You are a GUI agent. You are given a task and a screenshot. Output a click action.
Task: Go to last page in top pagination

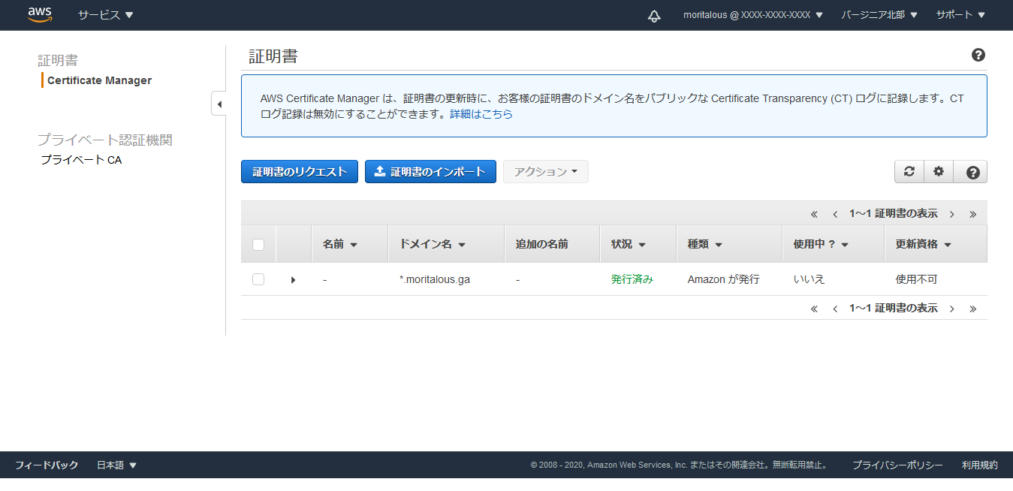pyautogui.click(x=972, y=214)
